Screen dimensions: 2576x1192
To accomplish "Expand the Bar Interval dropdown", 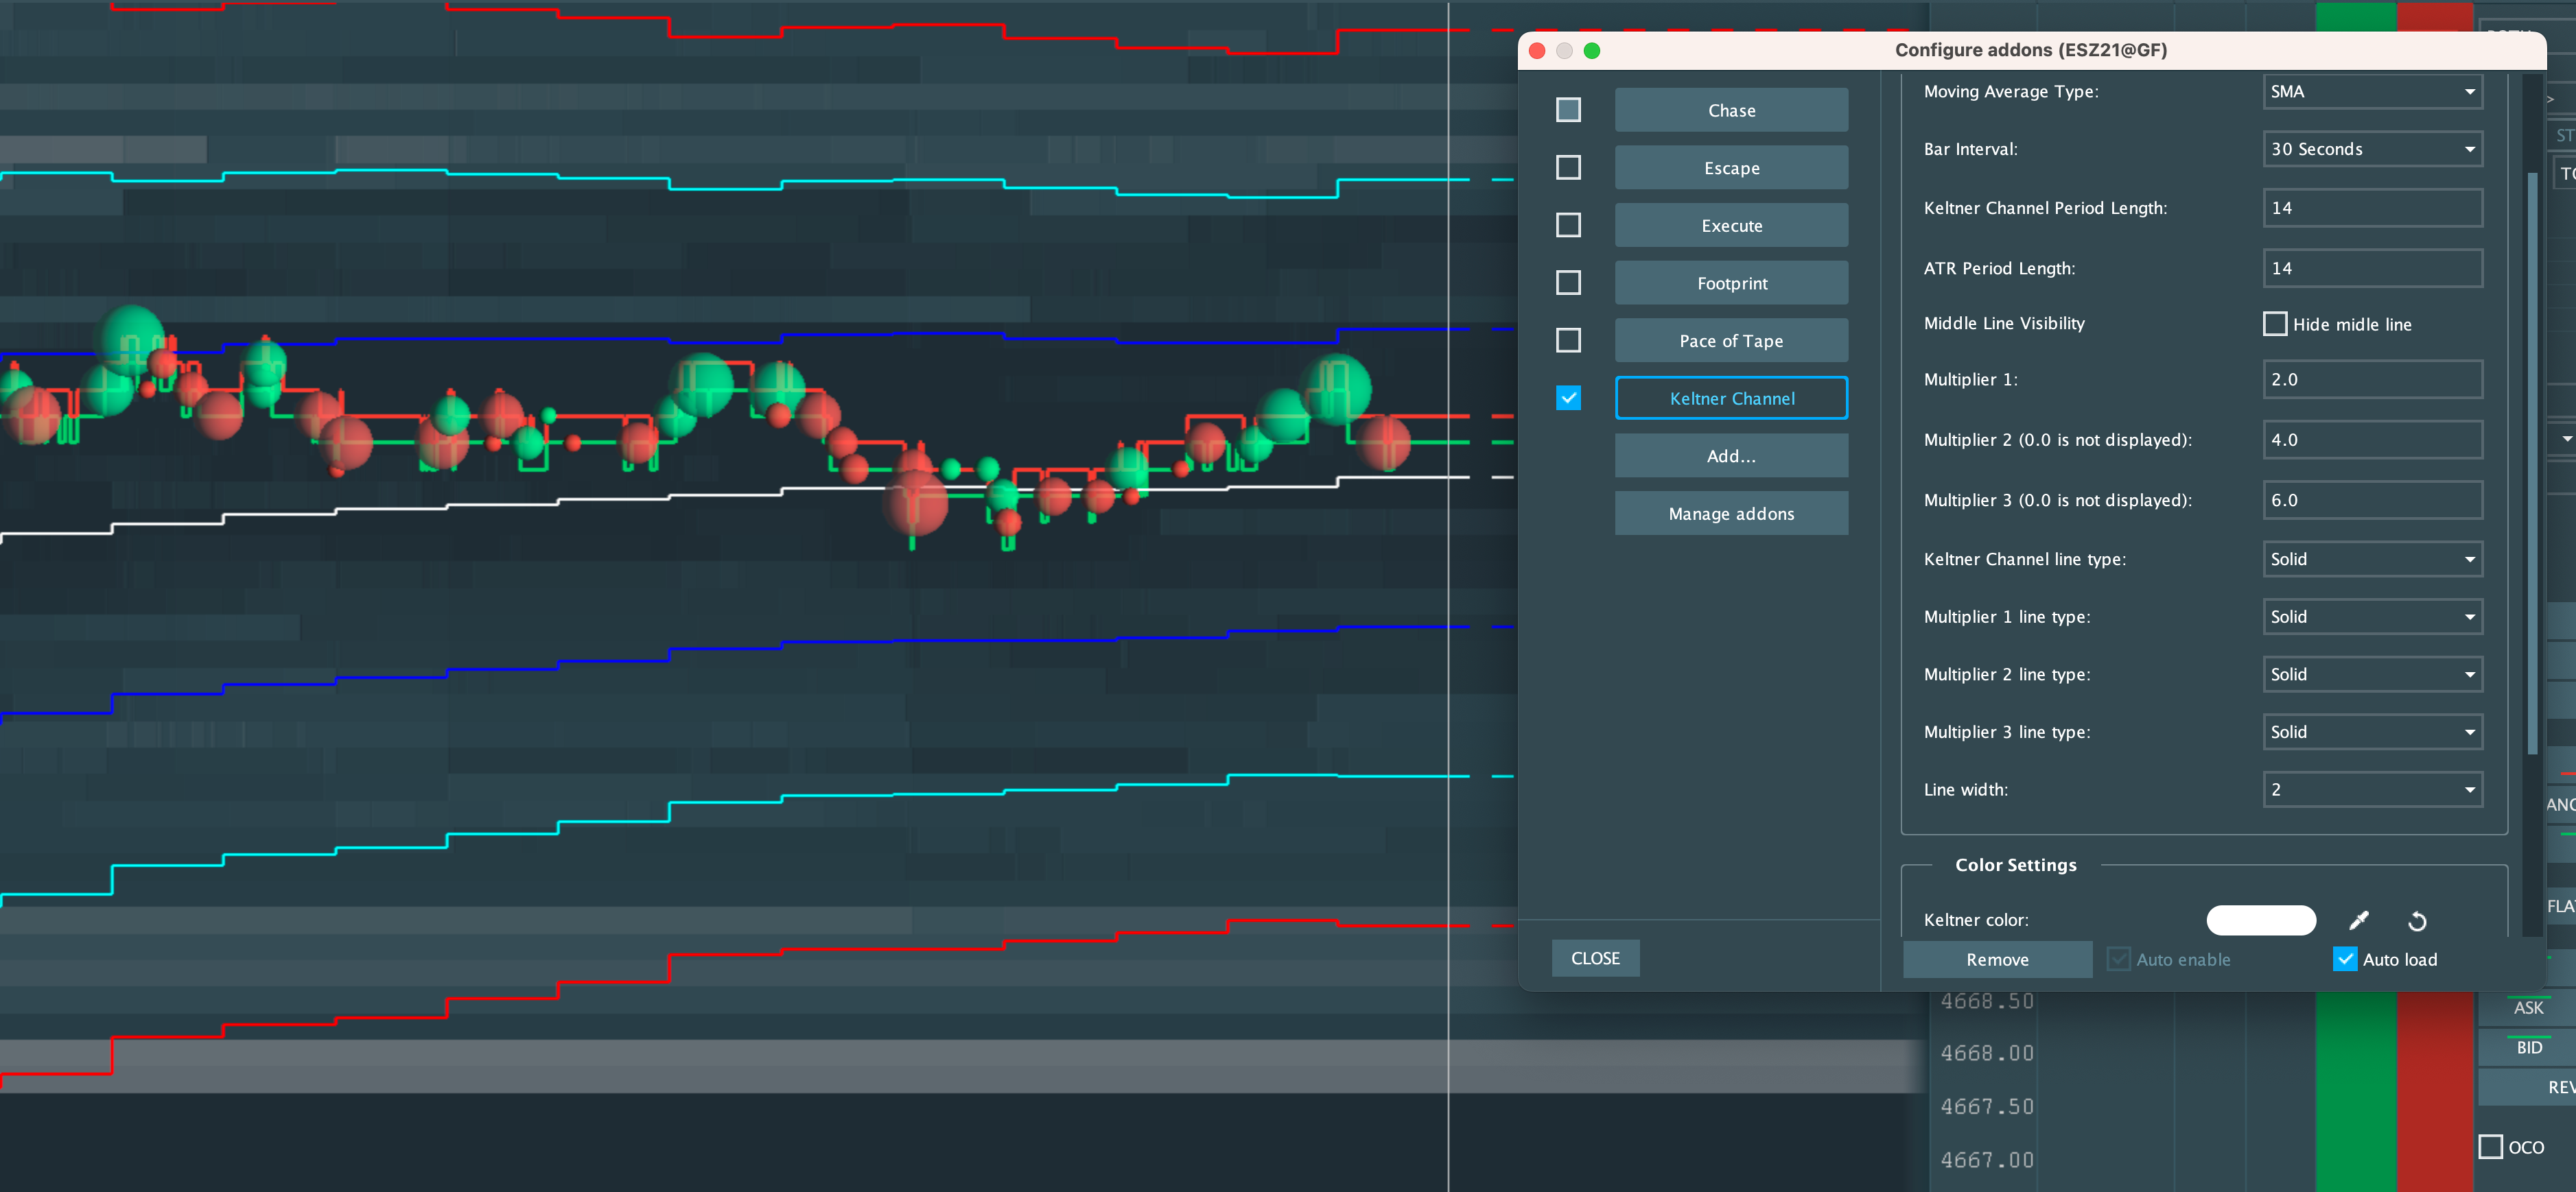I will 2372,149.
